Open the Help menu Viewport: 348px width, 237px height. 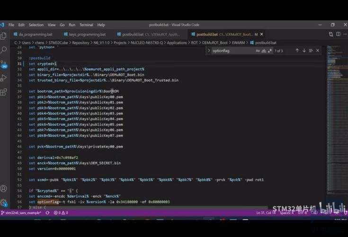tap(101, 25)
